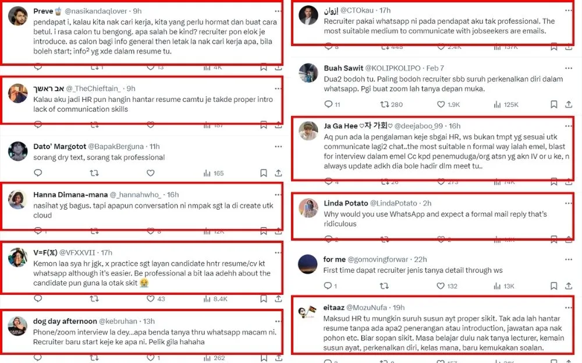Reply to Dato' Margotot's tweet
The image size is (582, 363).
[38, 173]
